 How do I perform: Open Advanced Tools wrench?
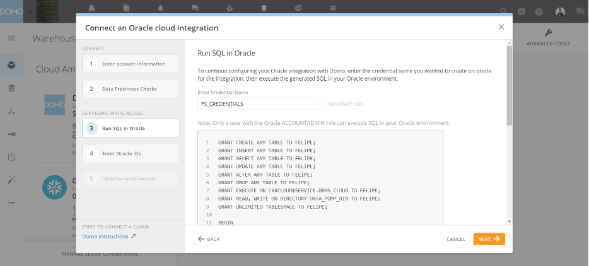click(548, 37)
